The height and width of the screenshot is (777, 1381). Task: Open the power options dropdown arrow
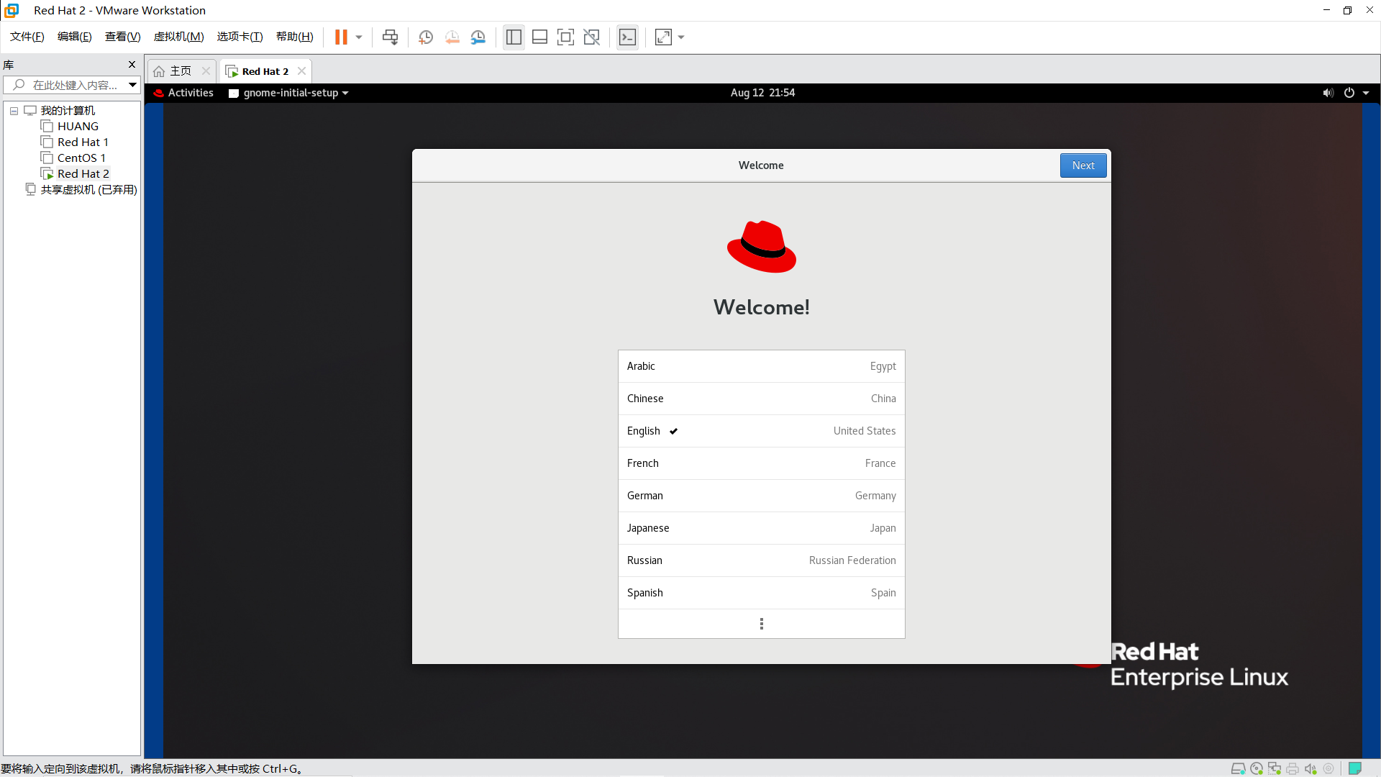point(359,37)
